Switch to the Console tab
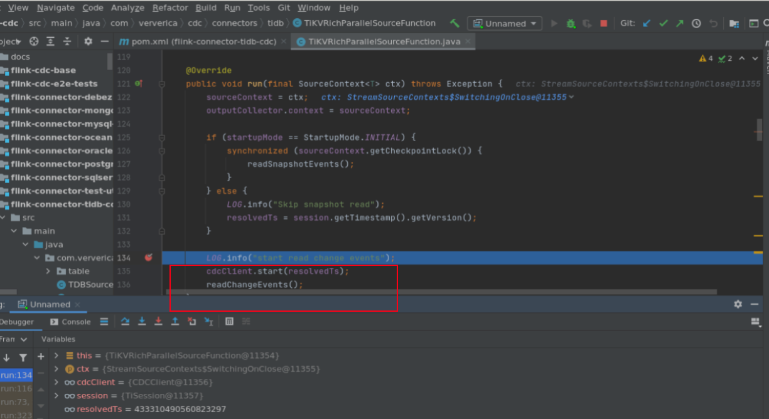Screen dimensions: 769x419 (75, 321)
